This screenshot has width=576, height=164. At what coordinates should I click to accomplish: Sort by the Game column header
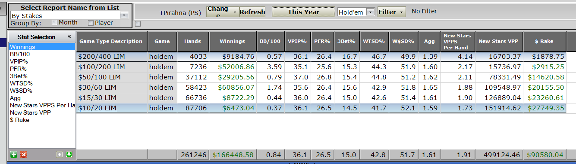pyautogui.click(x=162, y=41)
